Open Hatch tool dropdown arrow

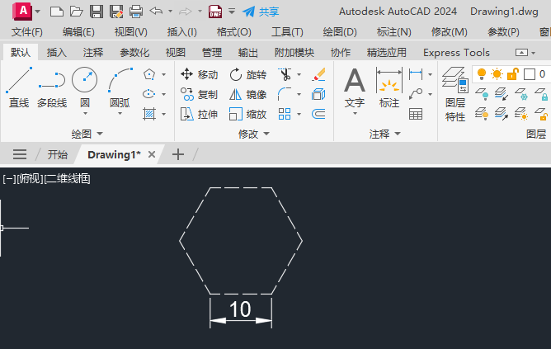pos(164,114)
